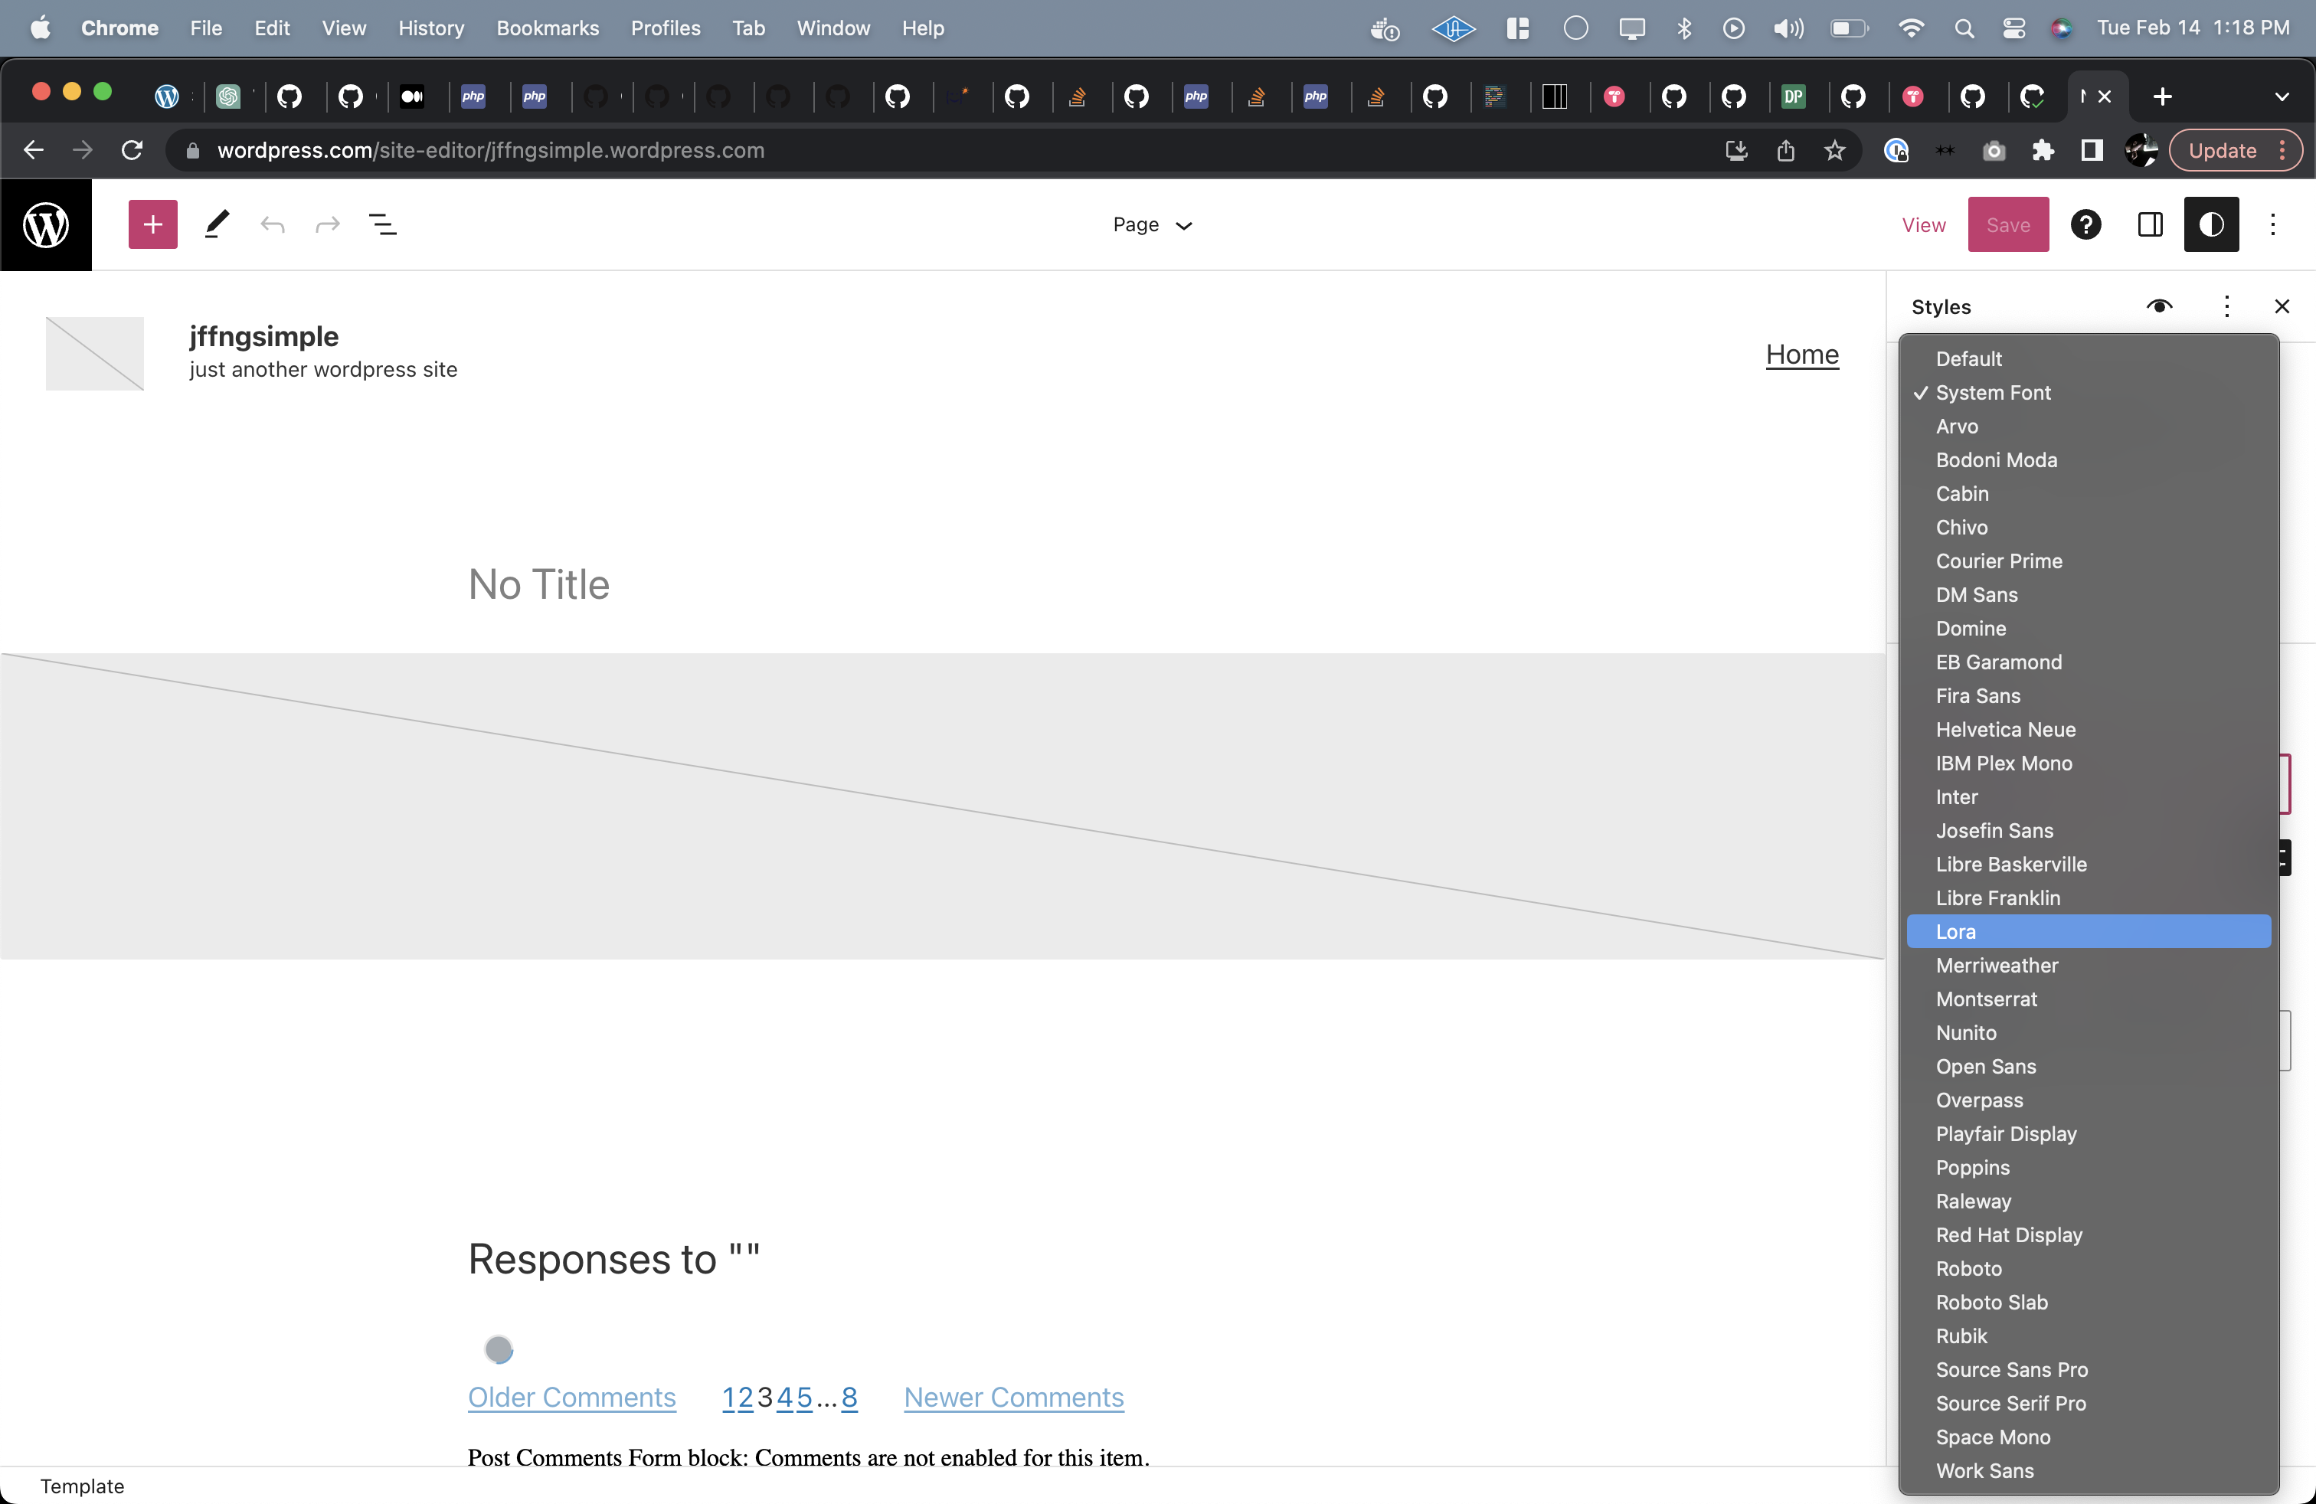Undo the last change
This screenshot has height=1504, width=2316.
click(x=273, y=224)
